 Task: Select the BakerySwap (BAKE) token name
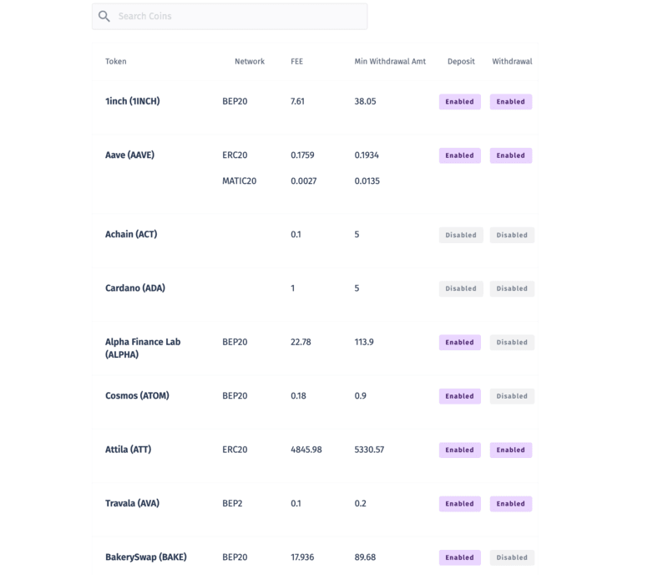click(x=145, y=557)
